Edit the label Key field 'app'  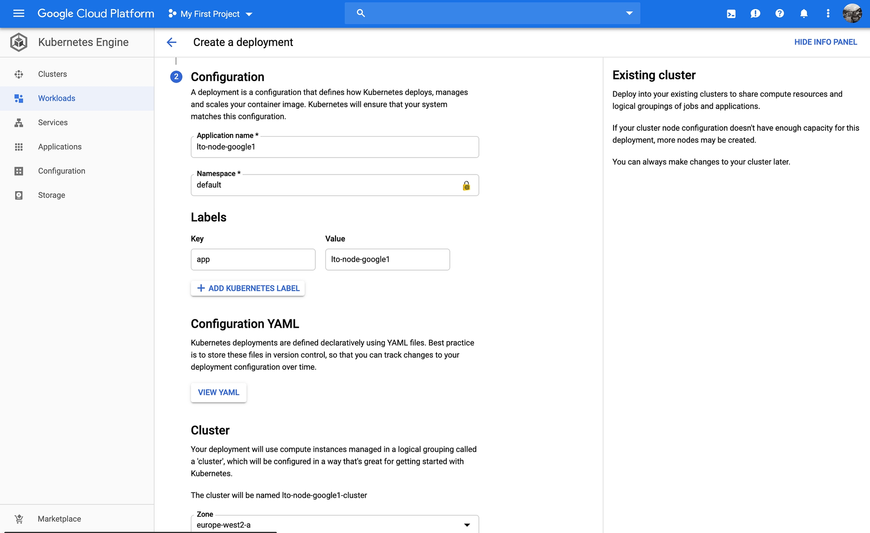pyautogui.click(x=253, y=259)
